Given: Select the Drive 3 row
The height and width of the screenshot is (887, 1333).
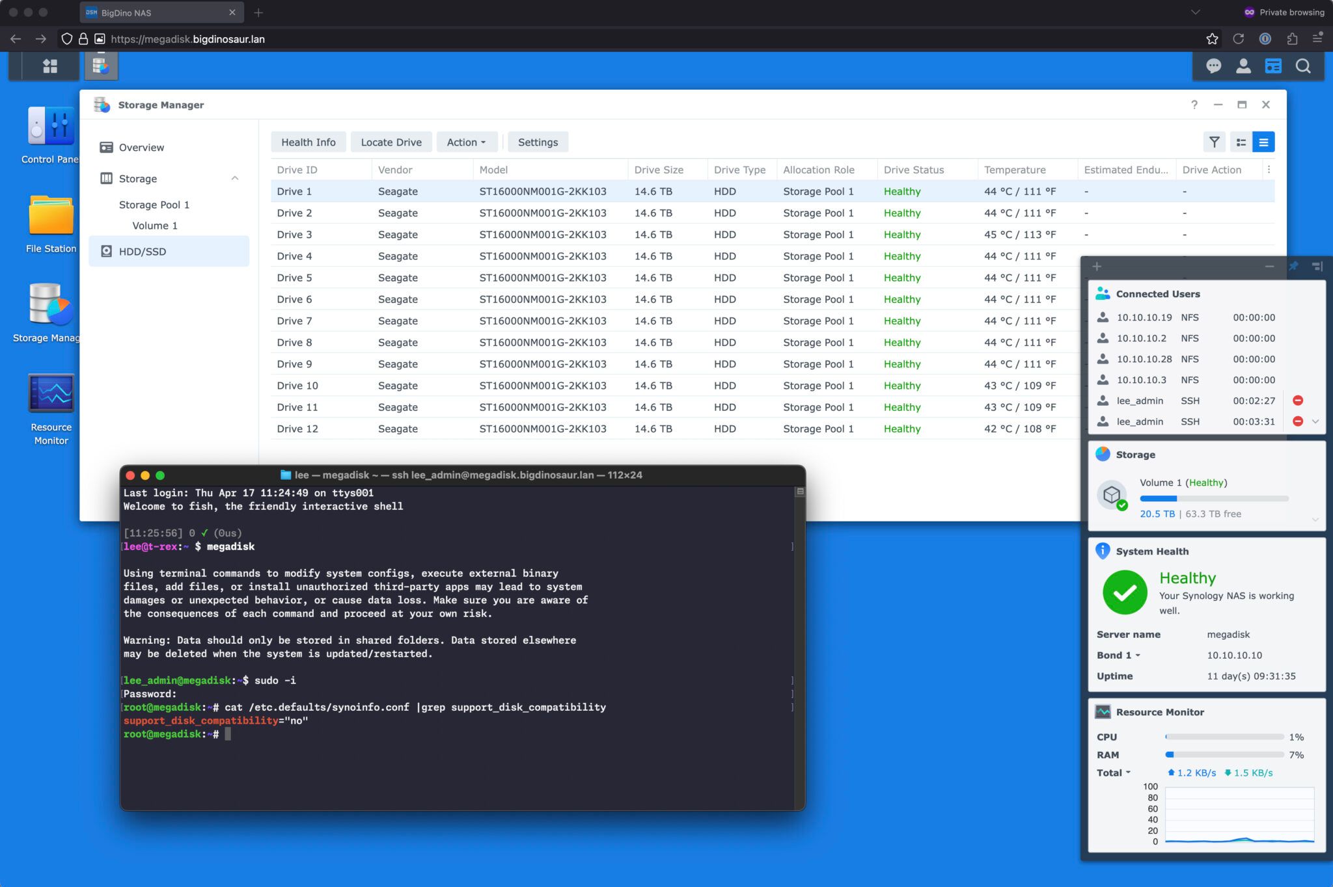Looking at the screenshot, I should [x=772, y=235].
